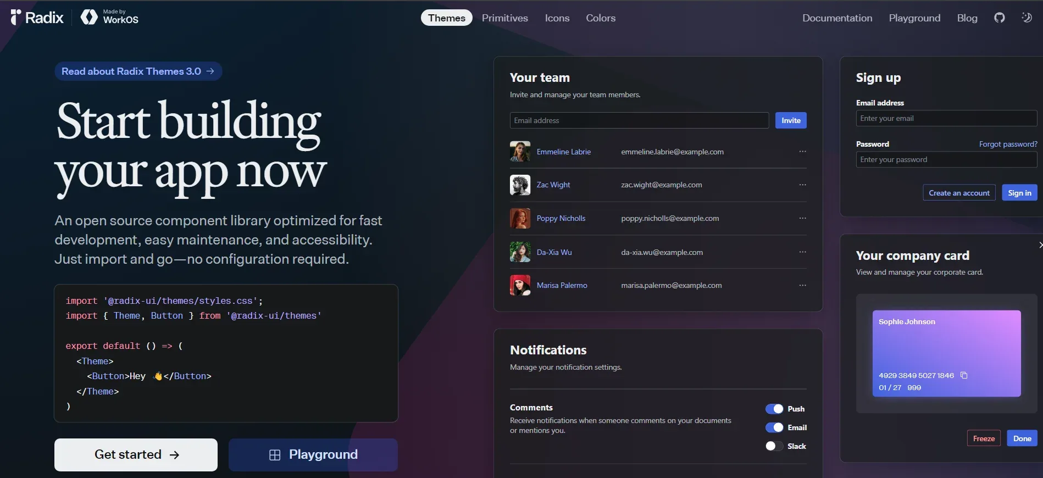Select the Themes tab
Viewport: 1043px width, 478px height.
click(447, 18)
